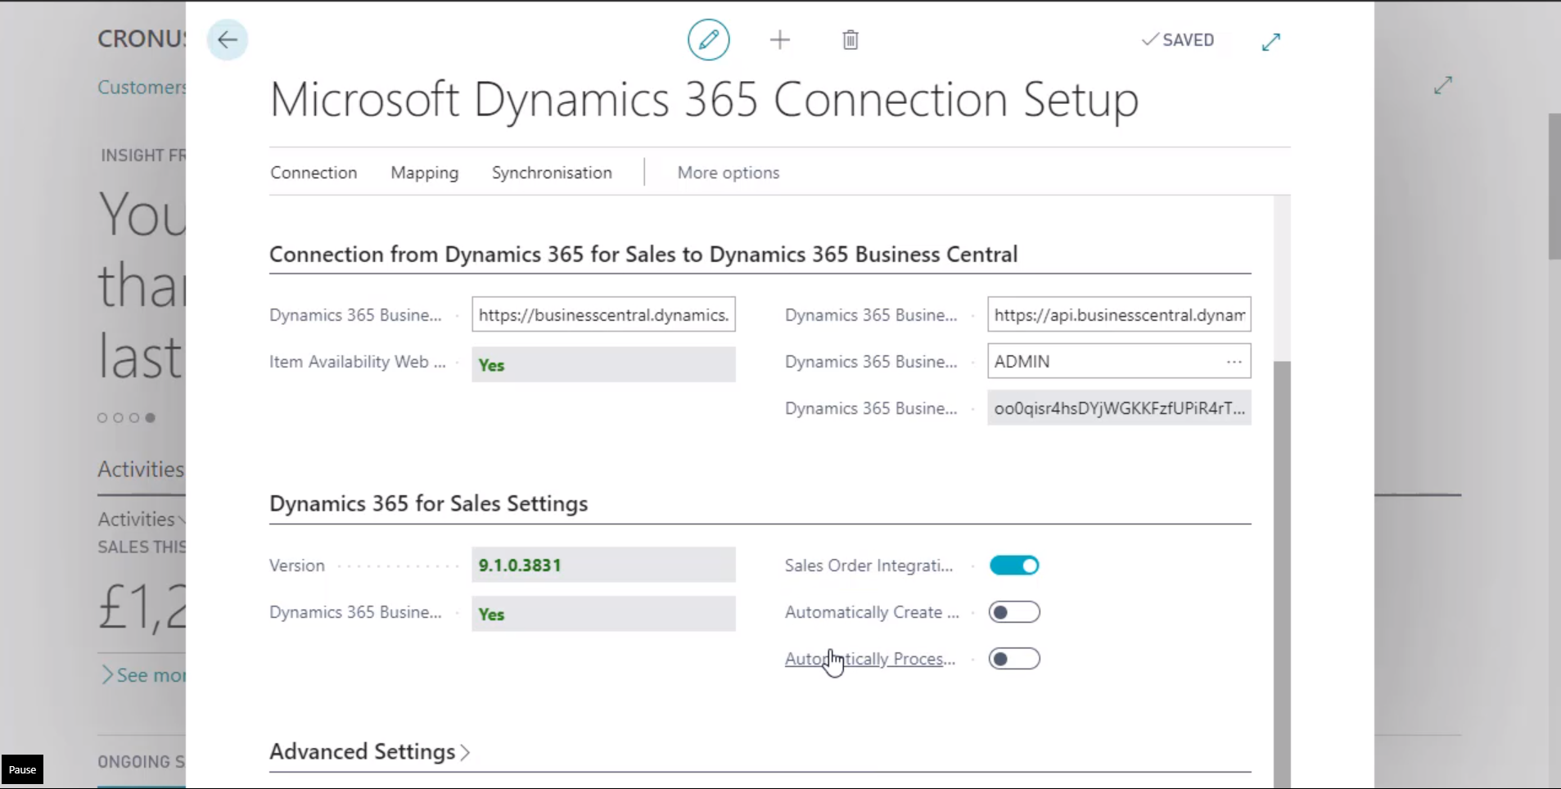1561x789 pixels.
Task: Click the back arrow to leave setup page
Action: pyautogui.click(x=227, y=39)
